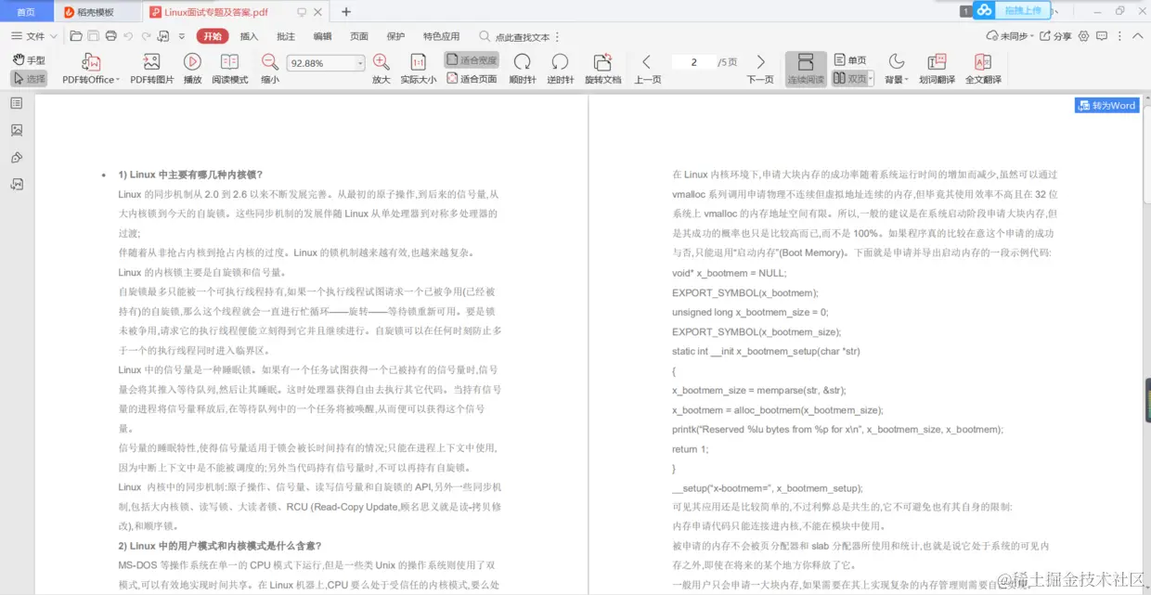The width and height of the screenshot is (1151, 595).
Task: Go to the next page (下一页)
Action: click(x=760, y=69)
